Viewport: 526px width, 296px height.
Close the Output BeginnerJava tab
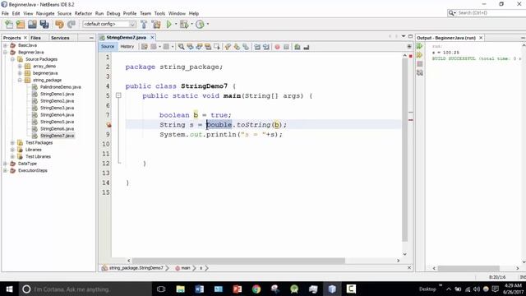tap(481, 38)
